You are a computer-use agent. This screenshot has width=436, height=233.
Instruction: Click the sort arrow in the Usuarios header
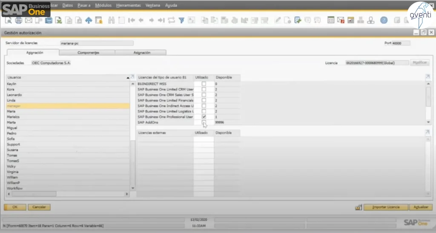128,78
